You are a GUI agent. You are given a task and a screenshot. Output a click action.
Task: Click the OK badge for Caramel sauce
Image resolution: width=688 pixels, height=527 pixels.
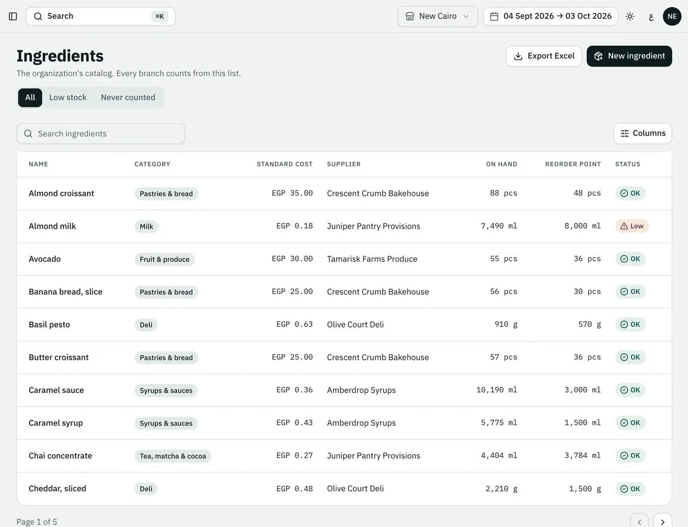[630, 390]
